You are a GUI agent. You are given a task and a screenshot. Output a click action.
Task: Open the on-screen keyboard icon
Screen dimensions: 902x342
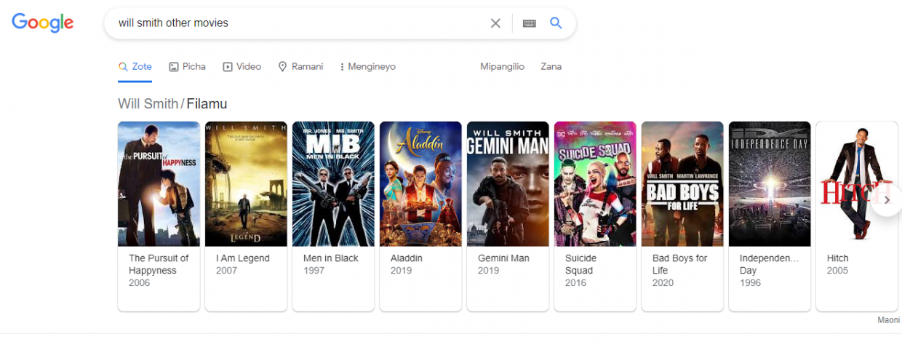point(530,23)
